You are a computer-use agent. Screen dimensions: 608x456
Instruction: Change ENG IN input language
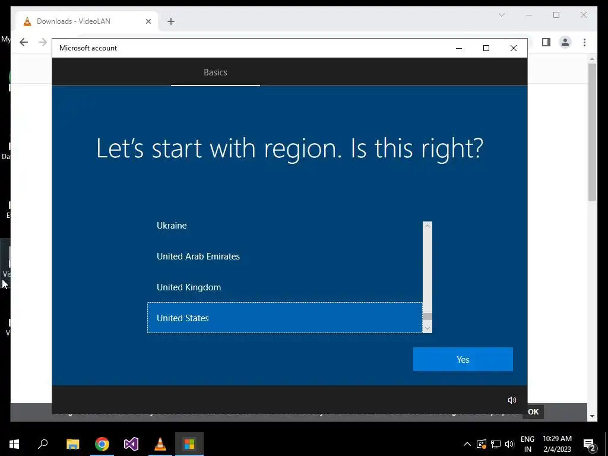[527, 444]
